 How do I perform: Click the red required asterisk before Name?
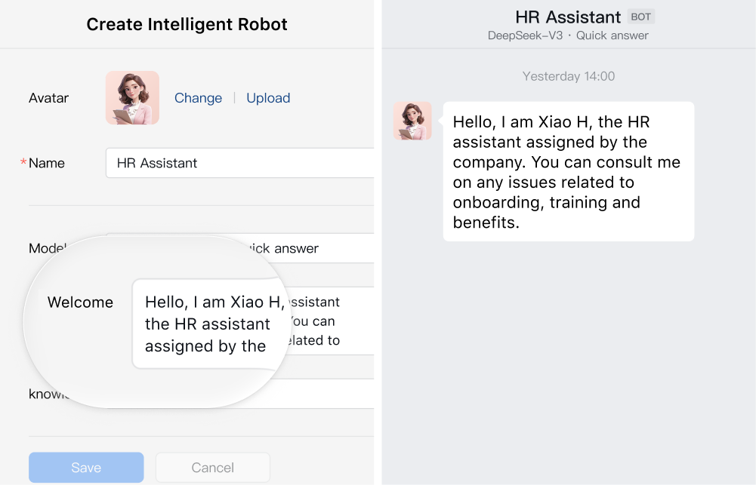[x=23, y=163]
